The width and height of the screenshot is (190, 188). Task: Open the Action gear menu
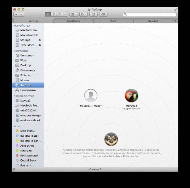(x=83, y=14)
